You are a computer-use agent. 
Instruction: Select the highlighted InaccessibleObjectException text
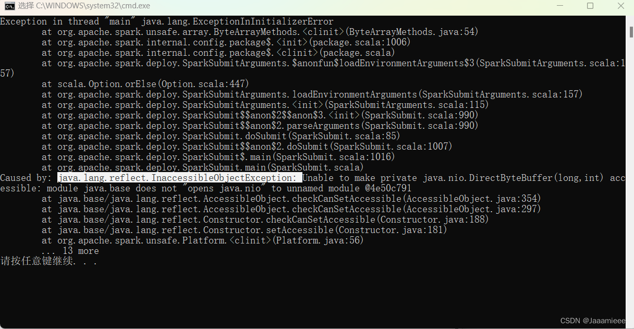(x=179, y=177)
